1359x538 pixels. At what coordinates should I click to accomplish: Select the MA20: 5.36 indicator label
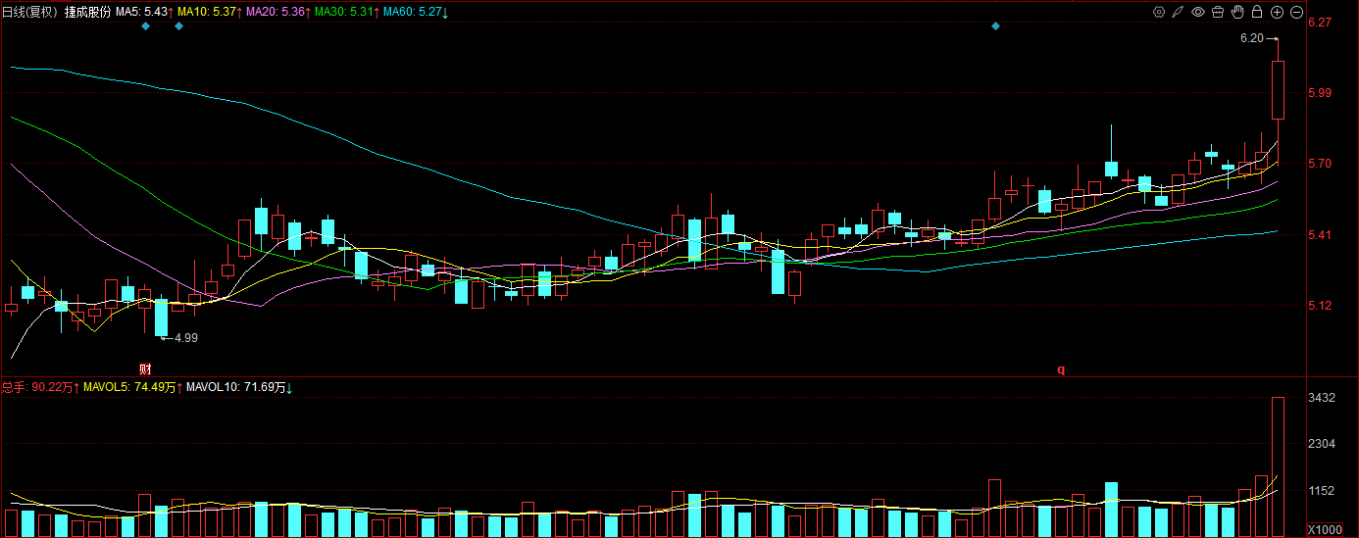[x=277, y=12]
